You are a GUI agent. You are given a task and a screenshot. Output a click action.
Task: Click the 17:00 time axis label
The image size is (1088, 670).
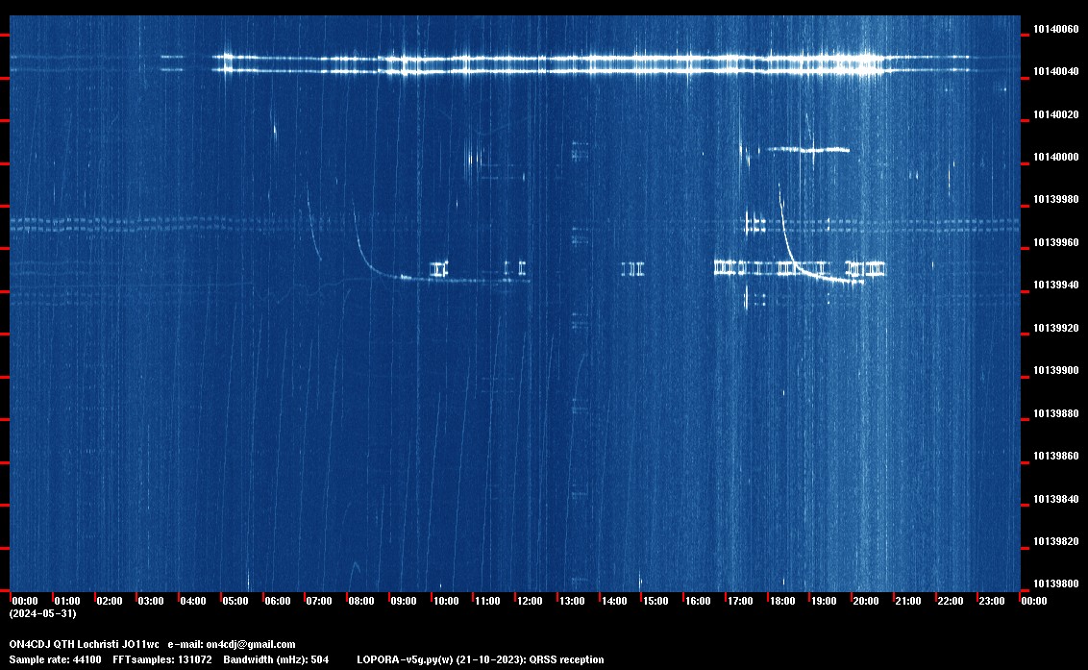click(740, 601)
